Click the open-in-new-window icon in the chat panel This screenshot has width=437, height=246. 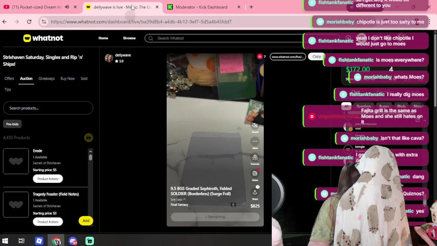pyautogui.click(x=418, y=120)
